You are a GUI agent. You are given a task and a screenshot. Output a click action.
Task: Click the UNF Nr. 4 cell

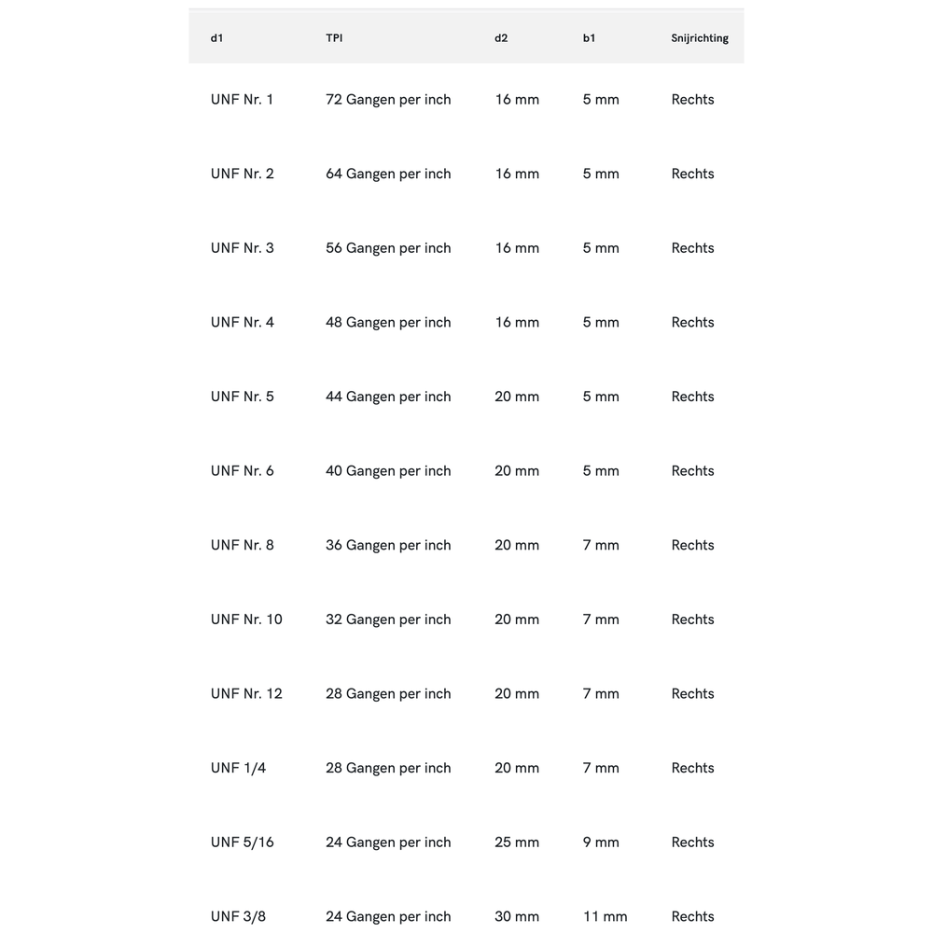point(243,323)
